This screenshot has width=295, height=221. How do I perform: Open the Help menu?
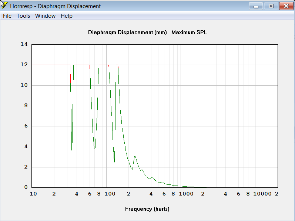(67, 16)
